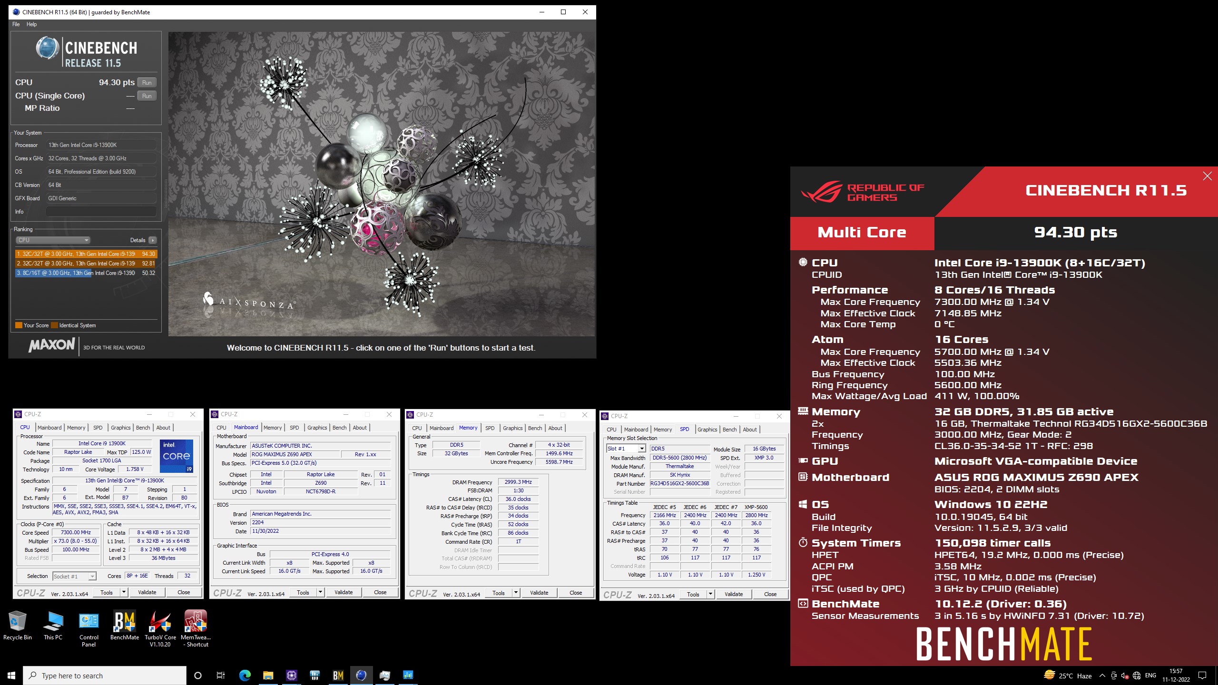Screen dimensions: 1218x685
Task: Select top ranking entry scoring 94.30
Action: pyautogui.click(x=86, y=254)
